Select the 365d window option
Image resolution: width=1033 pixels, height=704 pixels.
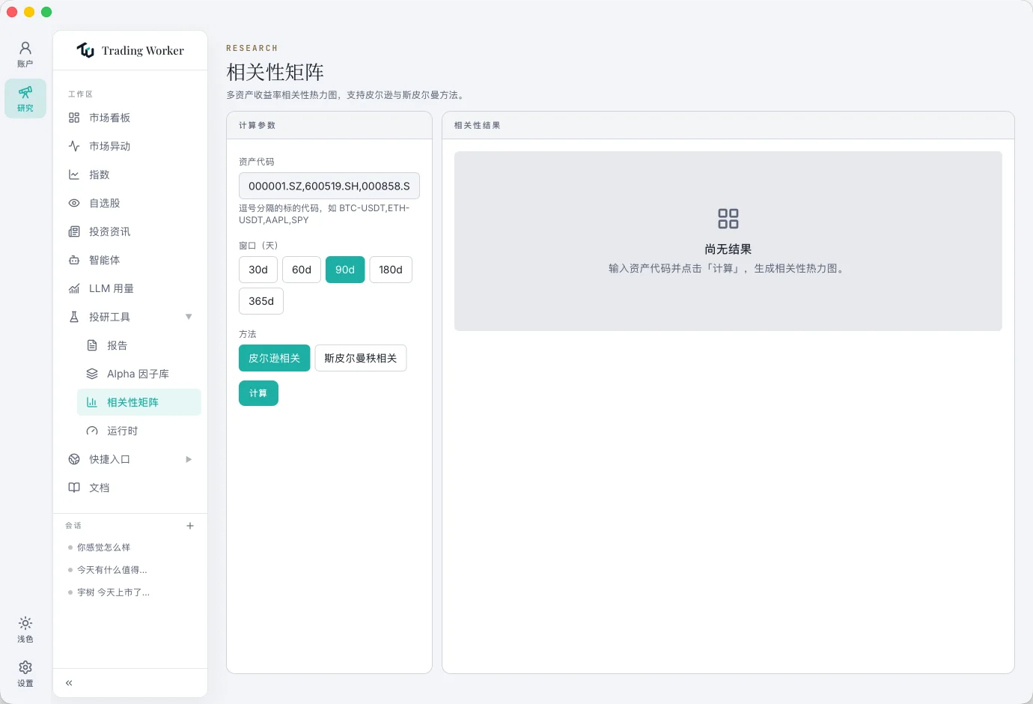coord(261,301)
